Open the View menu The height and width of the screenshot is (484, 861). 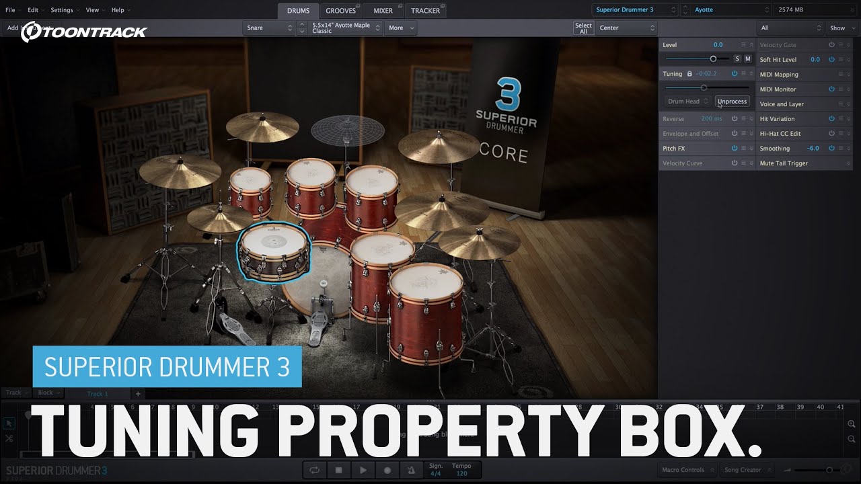[95, 10]
